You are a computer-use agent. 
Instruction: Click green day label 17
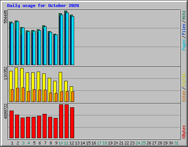pyautogui.click(x=99, y=143)
